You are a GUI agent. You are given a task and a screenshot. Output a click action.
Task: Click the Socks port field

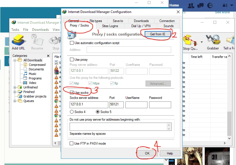pyautogui.click(x=116, y=105)
